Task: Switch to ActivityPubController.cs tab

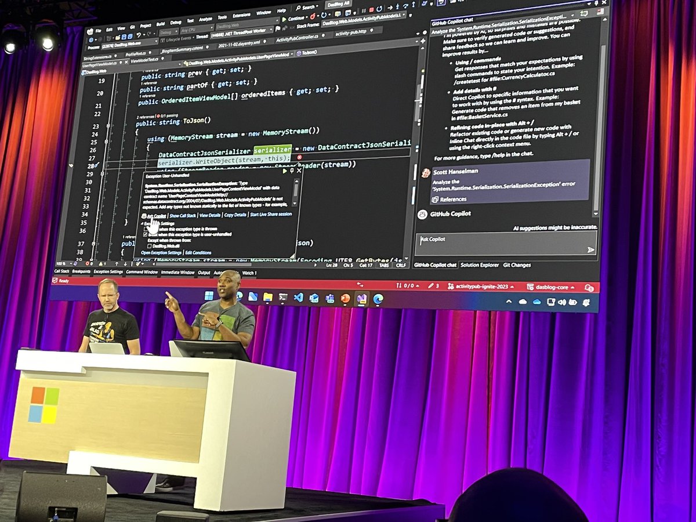Action: pyautogui.click(x=298, y=39)
